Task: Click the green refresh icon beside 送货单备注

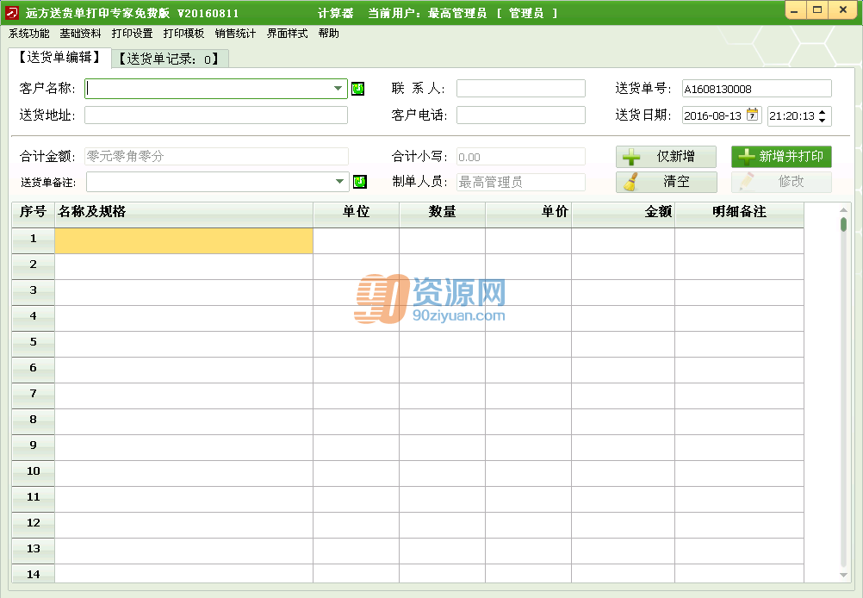Action: click(360, 182)
